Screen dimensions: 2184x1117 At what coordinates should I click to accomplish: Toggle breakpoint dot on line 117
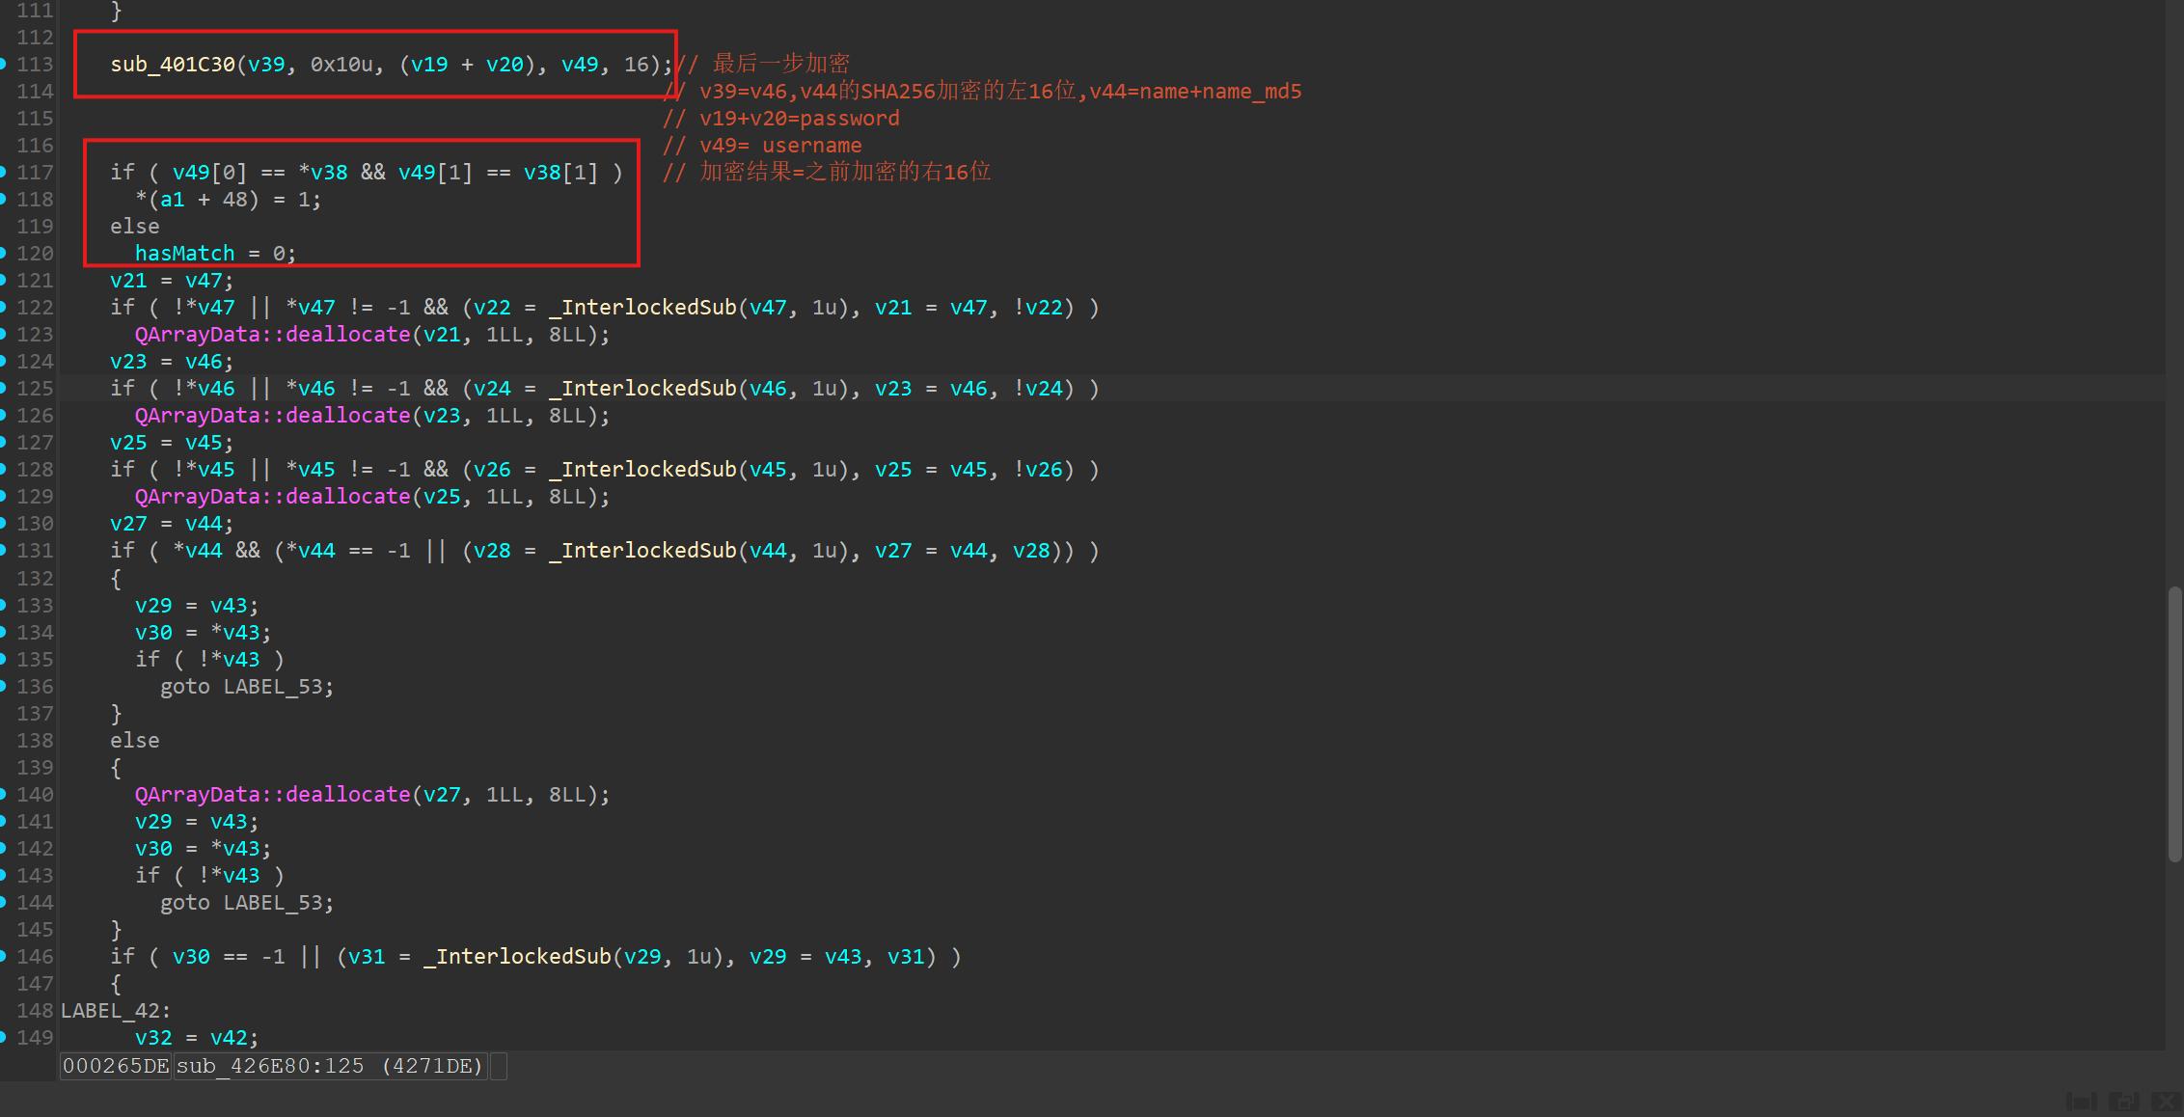coord(3,172)
